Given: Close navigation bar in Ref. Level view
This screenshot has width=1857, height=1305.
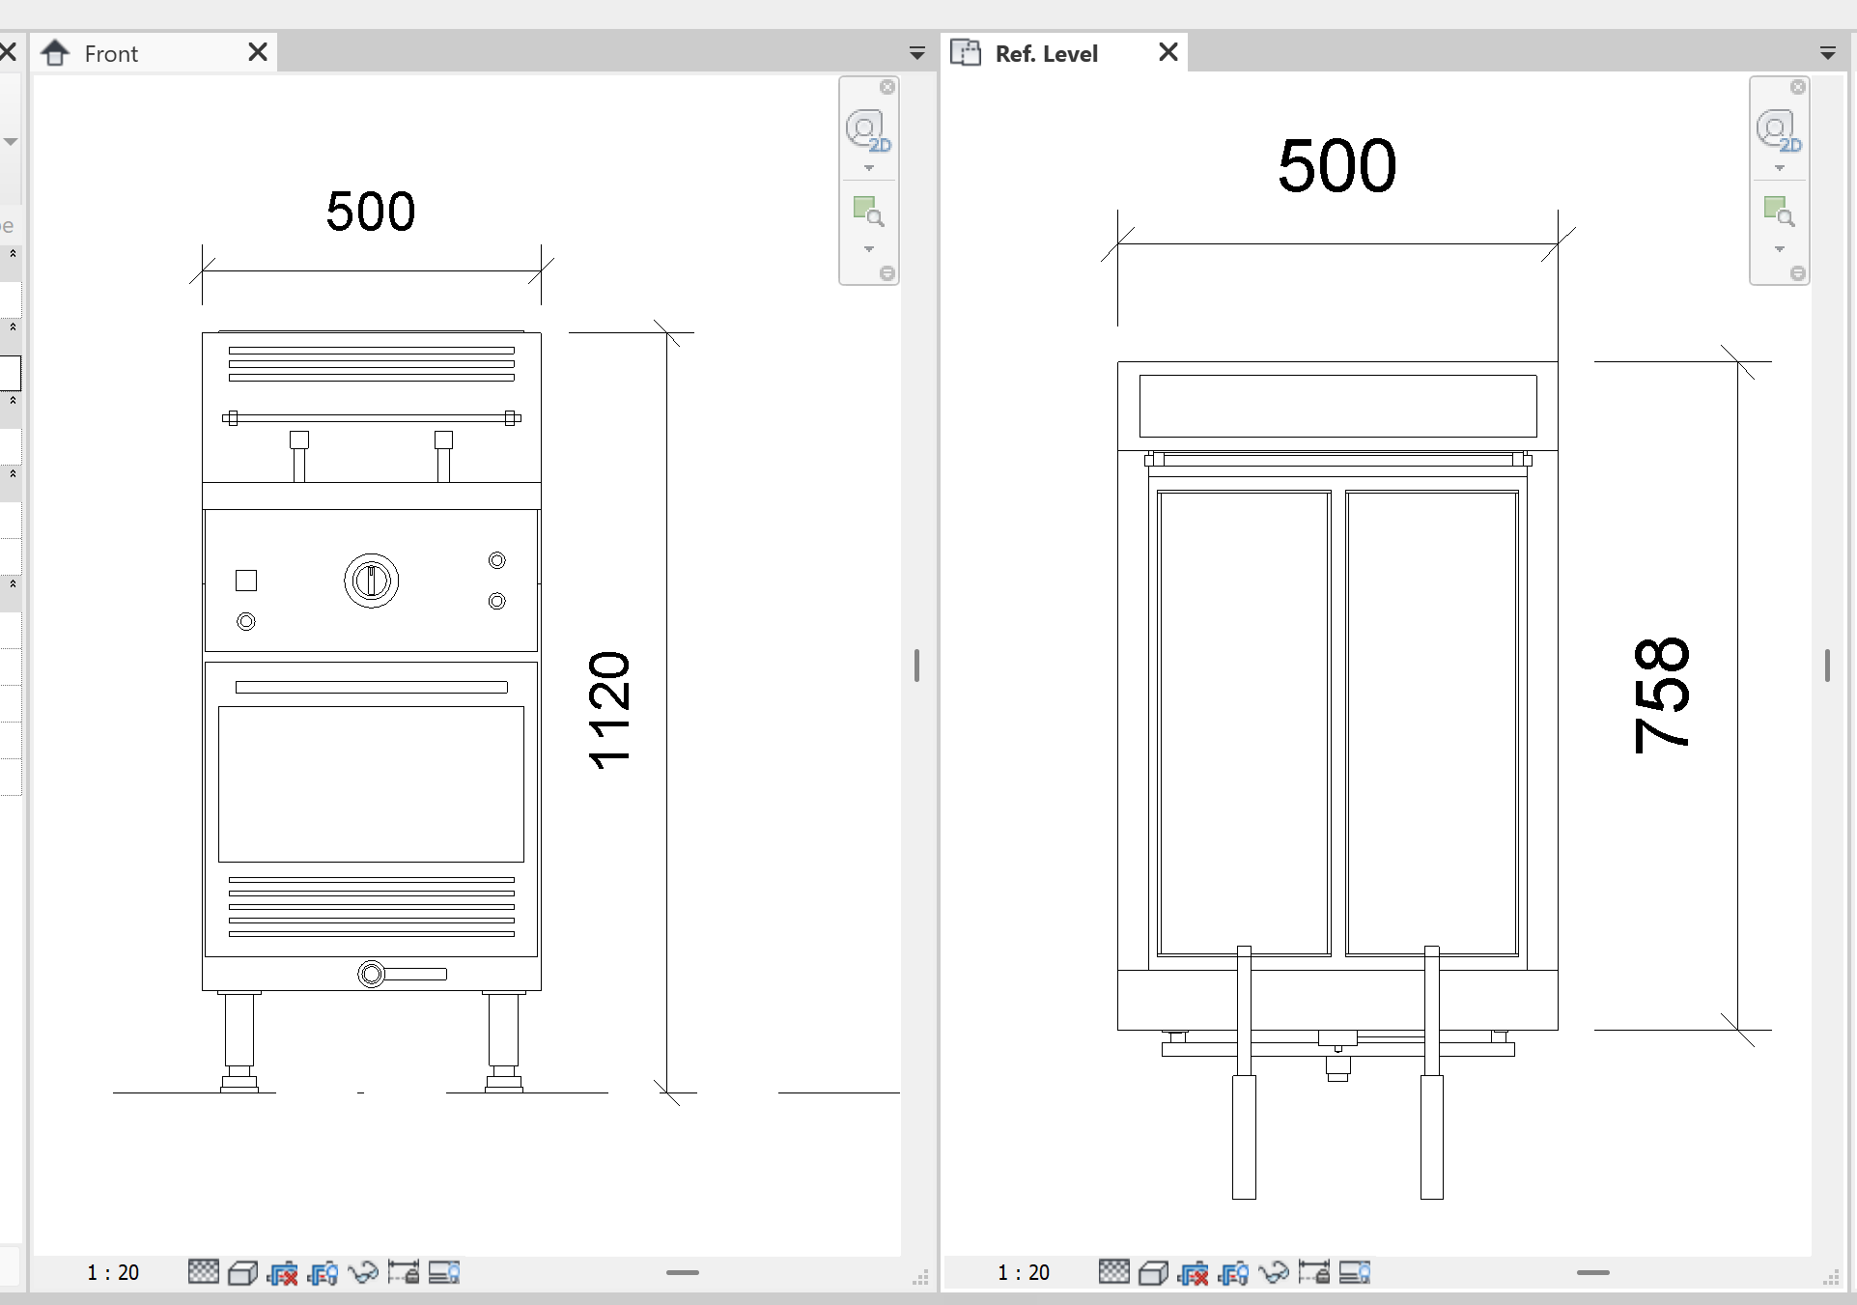Looking at the screenshot, I should click(1798, 87).
